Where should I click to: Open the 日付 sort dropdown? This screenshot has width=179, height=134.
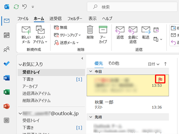pyautogui.click(x=154, y=64)
